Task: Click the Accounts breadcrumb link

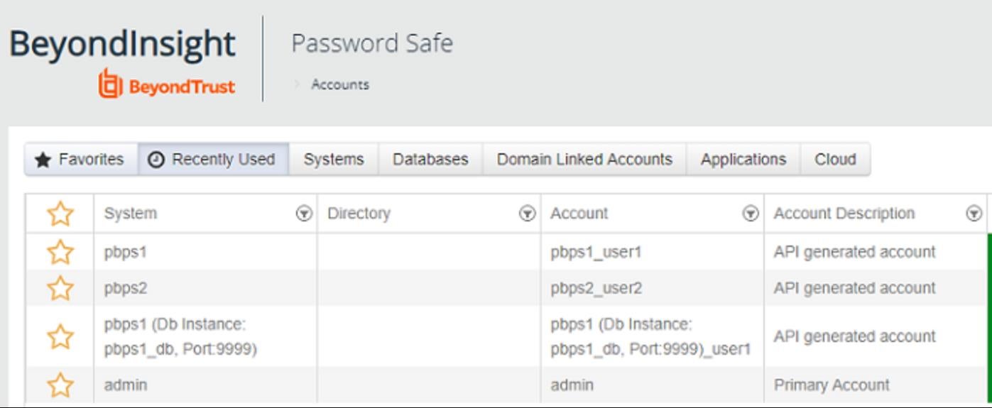Action: point(340,84)
